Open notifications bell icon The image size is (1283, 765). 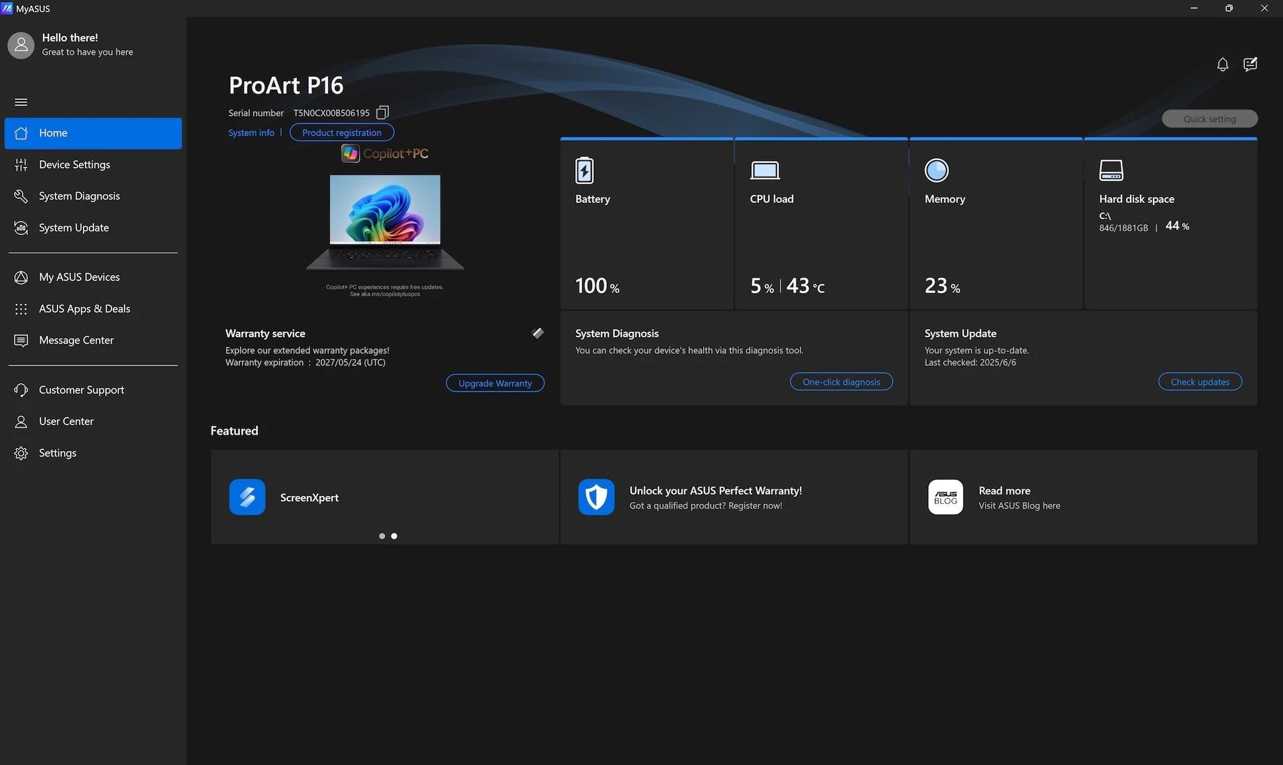[x=1222, y=65]
